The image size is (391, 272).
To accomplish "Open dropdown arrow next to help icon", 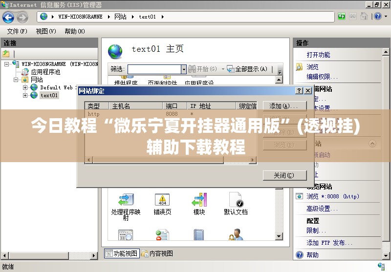I will point(386,17).
